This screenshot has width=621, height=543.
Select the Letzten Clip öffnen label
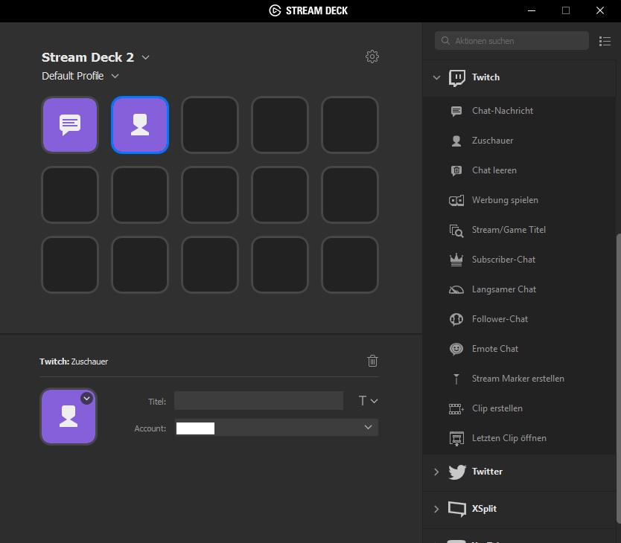(509, 438)
